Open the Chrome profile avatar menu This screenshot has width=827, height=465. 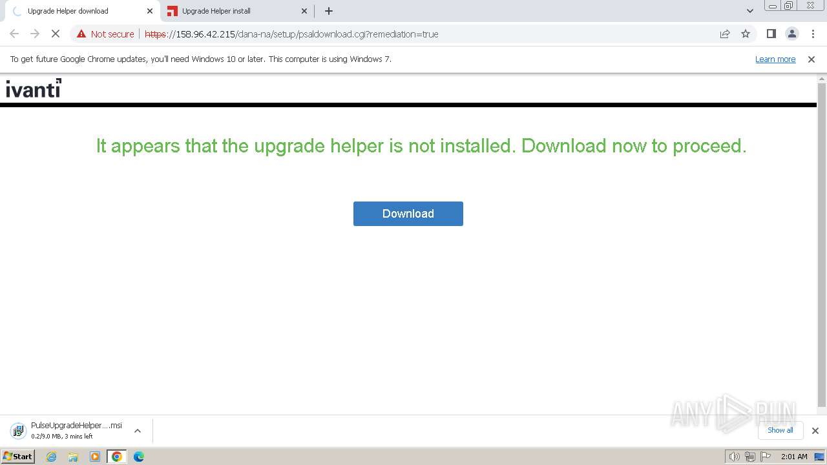(x=791, y=34)
